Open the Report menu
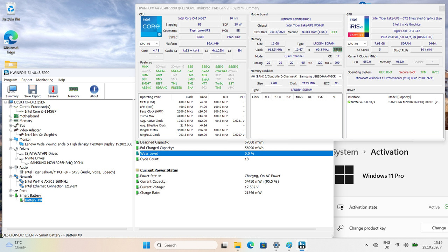 27,80
